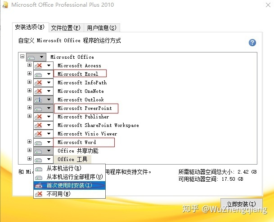Screen dimensions: 274x222
Task: Open dropdown arrow beside Office 工具
Action: tap(49, 159)
